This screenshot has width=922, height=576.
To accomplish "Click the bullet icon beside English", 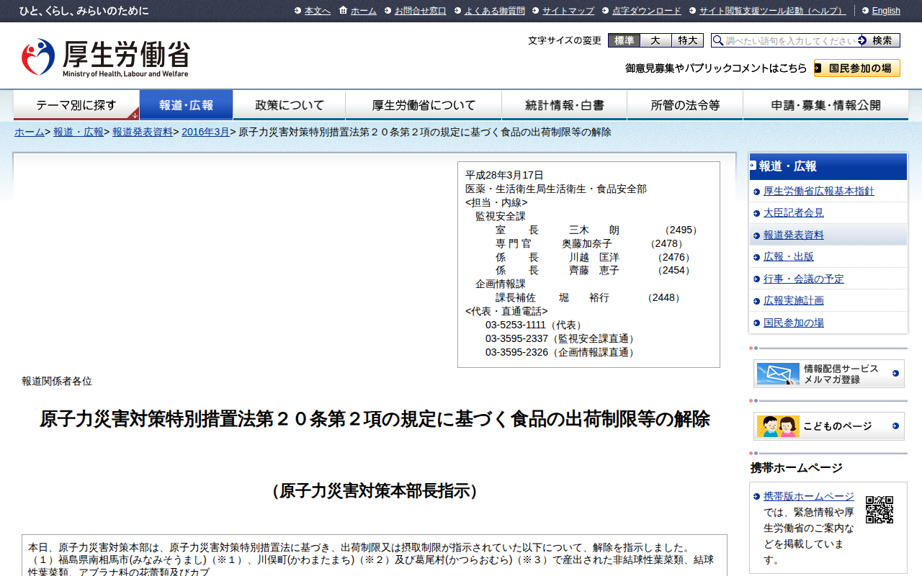I will 865,11.
